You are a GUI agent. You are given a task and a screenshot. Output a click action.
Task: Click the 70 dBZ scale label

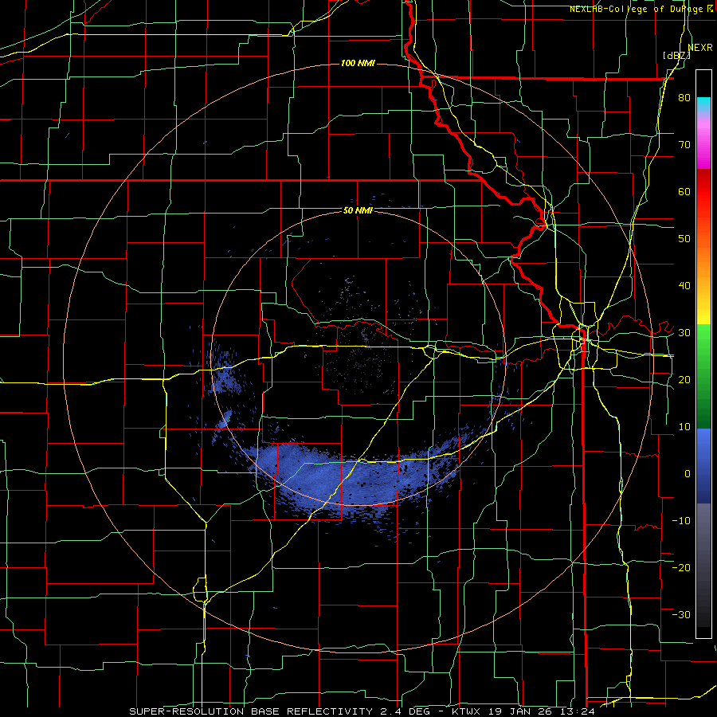coord(684,144)
